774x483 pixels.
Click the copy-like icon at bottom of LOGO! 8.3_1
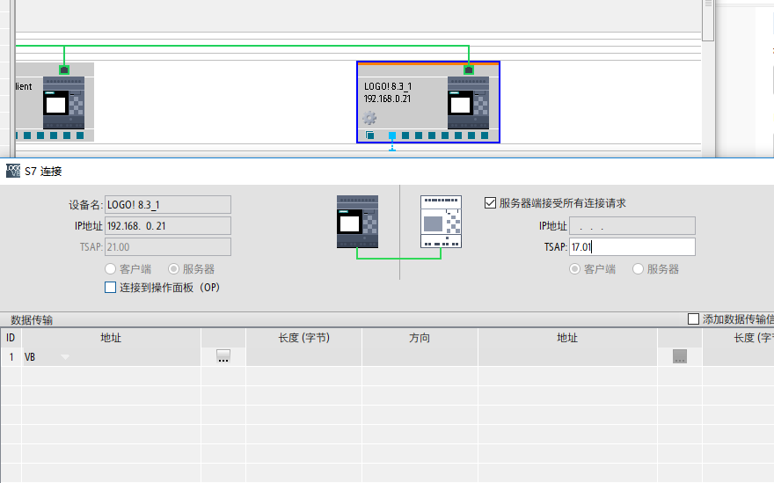tap(369, 135)
